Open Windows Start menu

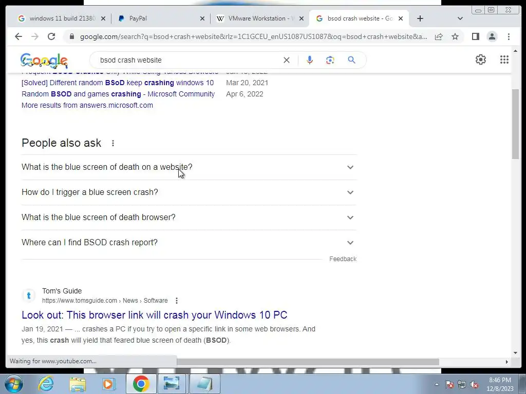(x=14, y=384)
